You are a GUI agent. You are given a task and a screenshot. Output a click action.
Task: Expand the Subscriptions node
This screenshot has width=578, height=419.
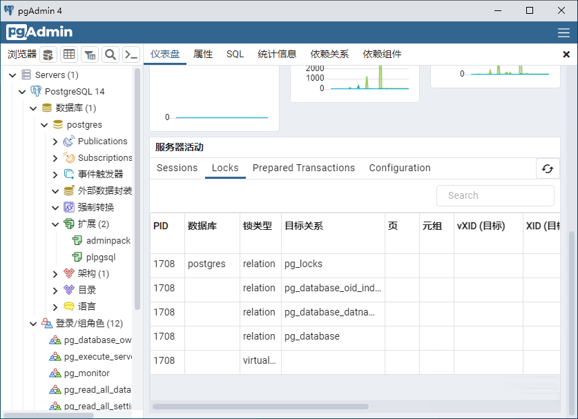click(x=55, y=158)
